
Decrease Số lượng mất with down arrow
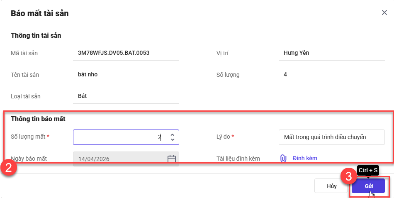173,139
